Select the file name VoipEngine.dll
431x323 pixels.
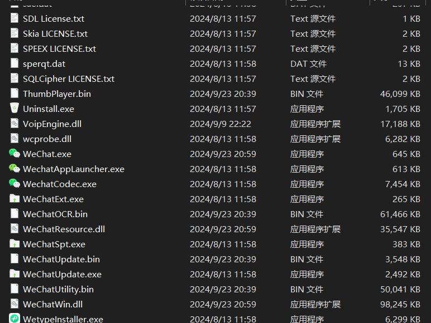click(x=52, y=124)
